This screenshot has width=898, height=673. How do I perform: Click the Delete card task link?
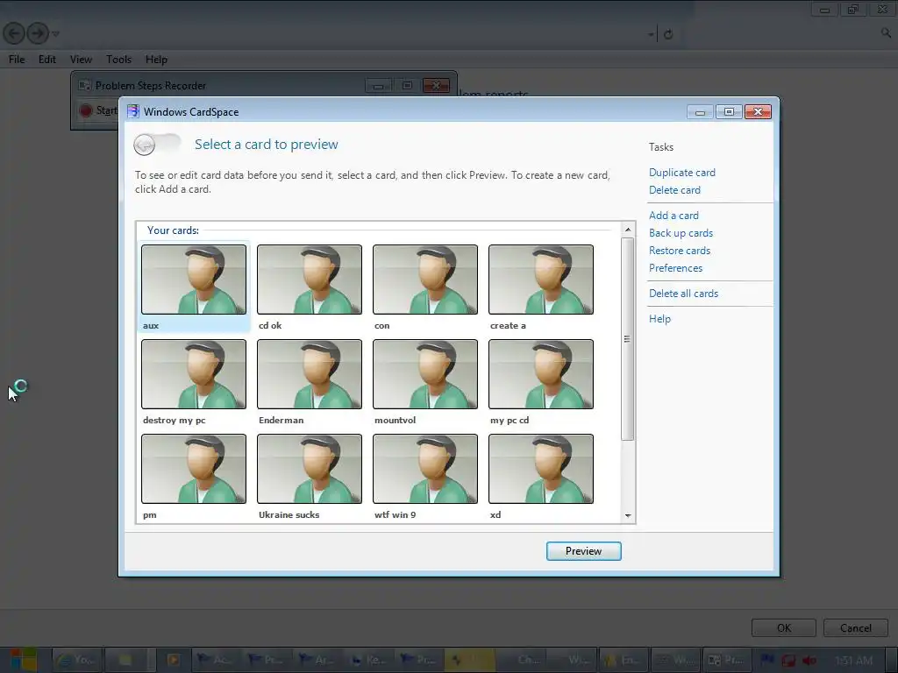point(674,190)
